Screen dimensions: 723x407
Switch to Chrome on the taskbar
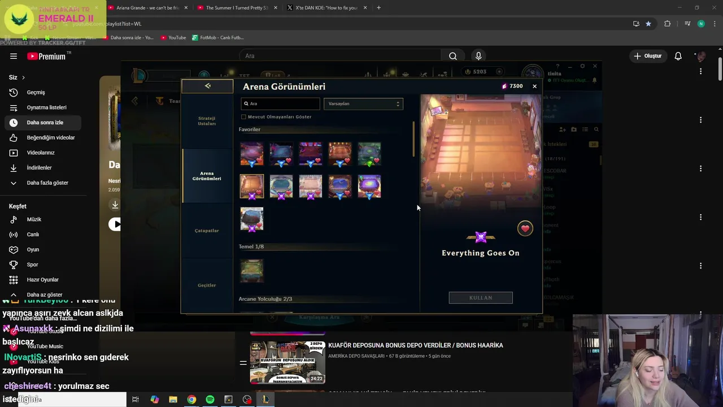[x=191, y=400]
